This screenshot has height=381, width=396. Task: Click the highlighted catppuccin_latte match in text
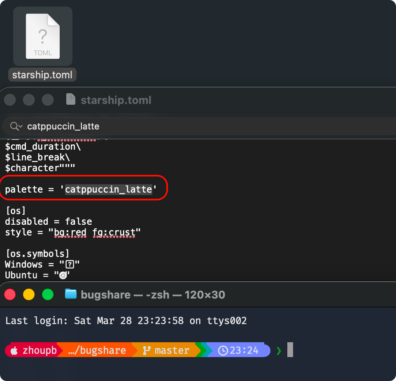click(x=109, y=189)
